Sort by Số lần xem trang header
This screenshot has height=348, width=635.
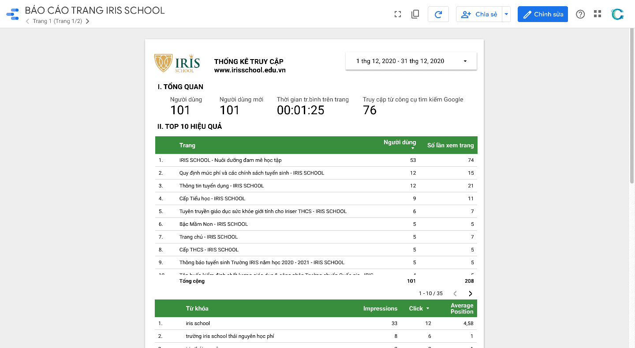tap(450, 145)
